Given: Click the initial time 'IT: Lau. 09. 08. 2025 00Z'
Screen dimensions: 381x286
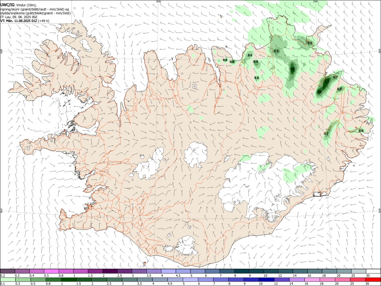Looking at the screenshot, I should (x=19, y=17).
